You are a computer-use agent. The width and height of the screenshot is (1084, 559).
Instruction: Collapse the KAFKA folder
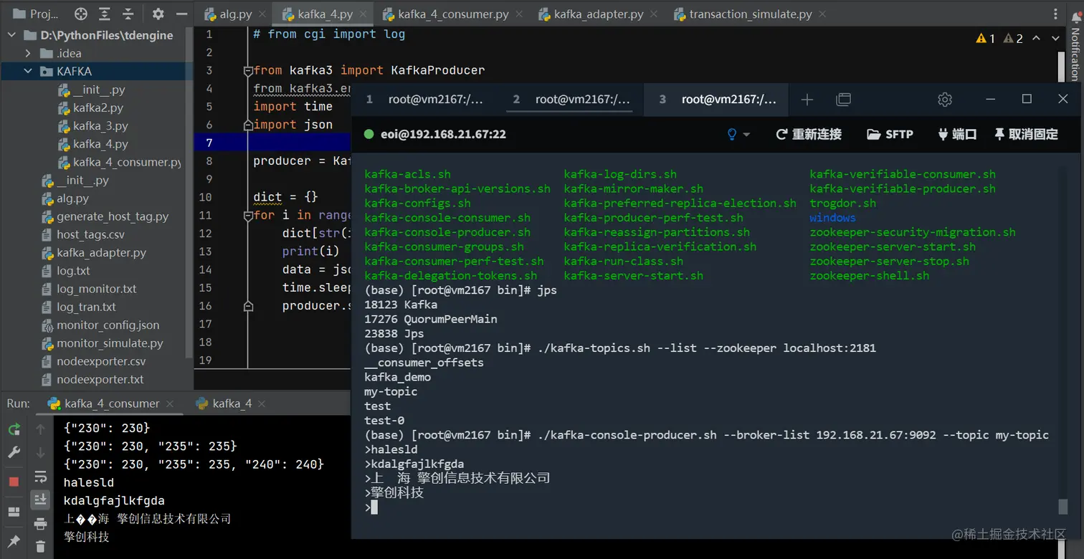(28, 71)
